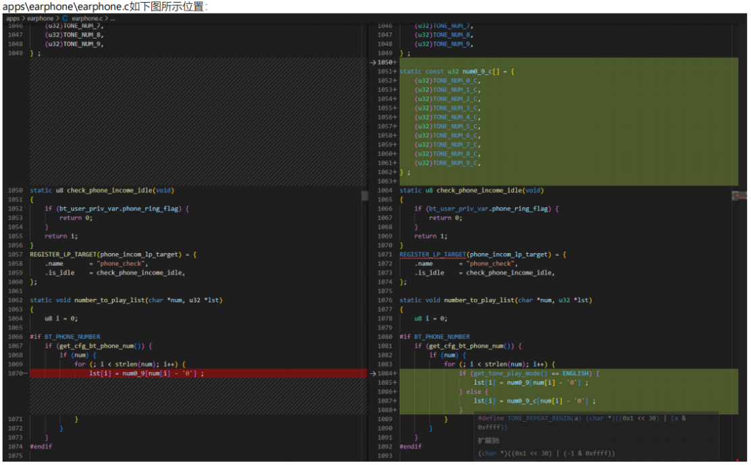Click the added line '(u32)TONE_NUM_9_C,'
Screen dimensions: 751x465
(447, 163)
